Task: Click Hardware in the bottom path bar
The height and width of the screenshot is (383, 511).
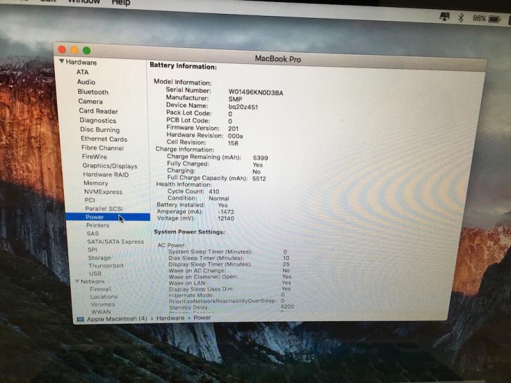Action: (x=171, y=318)
